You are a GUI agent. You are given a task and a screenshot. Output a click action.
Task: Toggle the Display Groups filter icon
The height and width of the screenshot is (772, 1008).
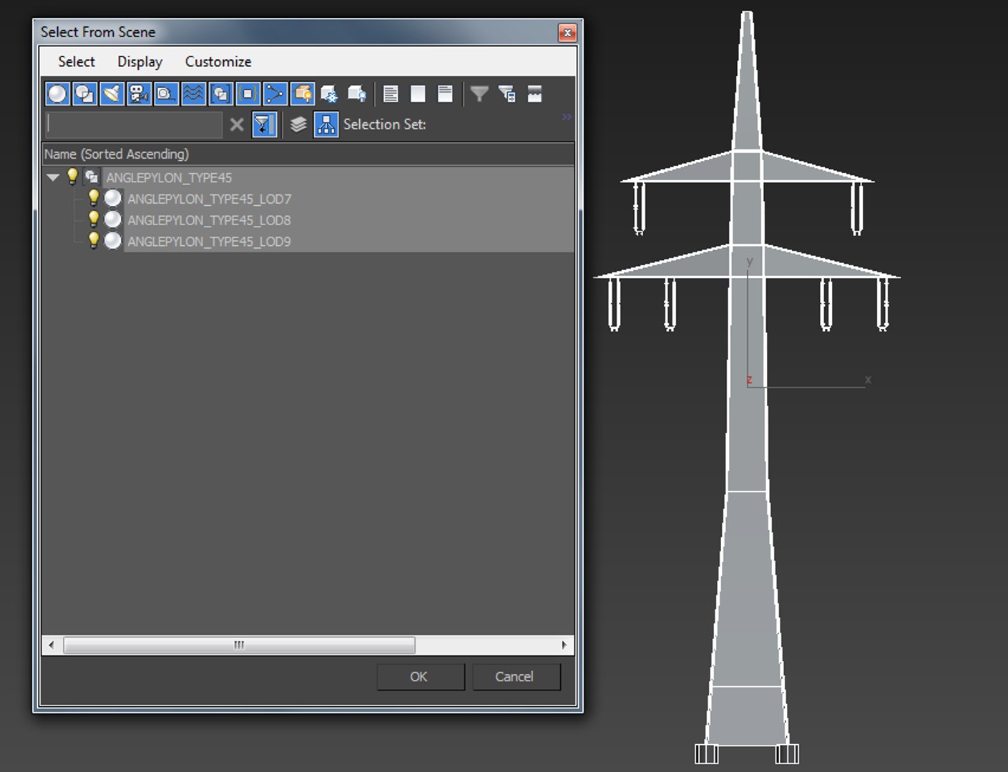220,94
